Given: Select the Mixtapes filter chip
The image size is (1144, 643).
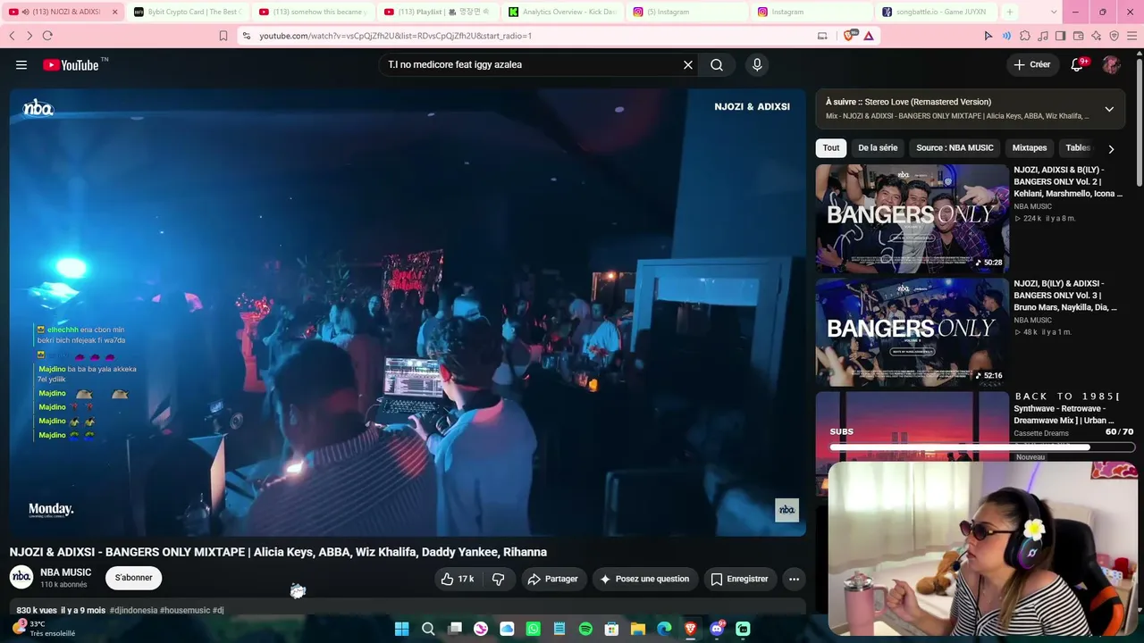Looking at the screenshot, I should (x=1030, y=148).
